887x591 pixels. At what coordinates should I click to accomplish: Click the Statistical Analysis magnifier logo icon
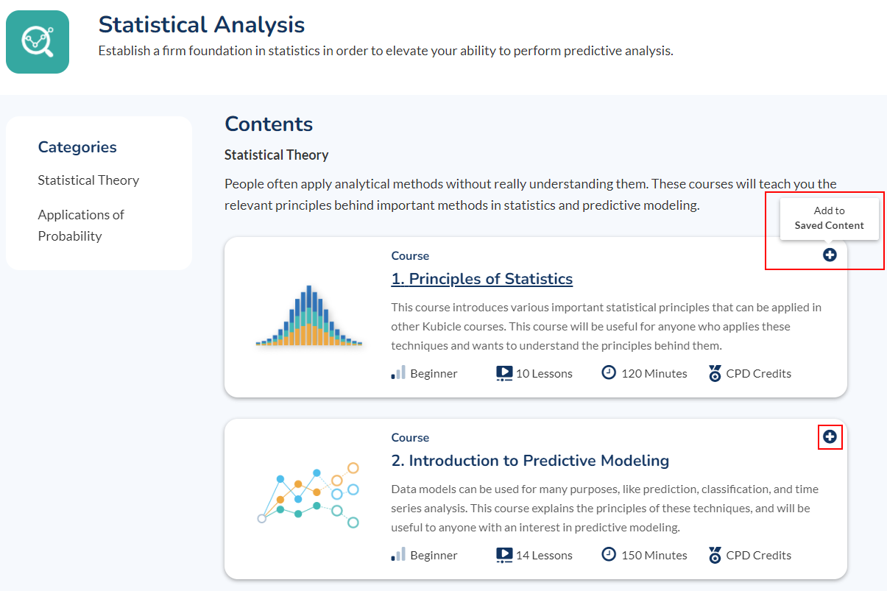(x=38, y=42)
